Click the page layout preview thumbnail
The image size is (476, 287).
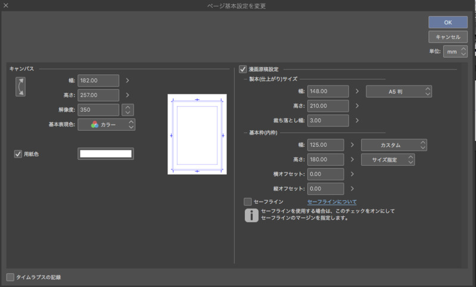(197, 134)
